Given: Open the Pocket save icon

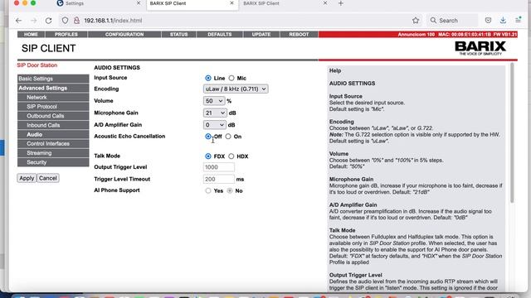Looking at the screenshot, I should point(488,20).
